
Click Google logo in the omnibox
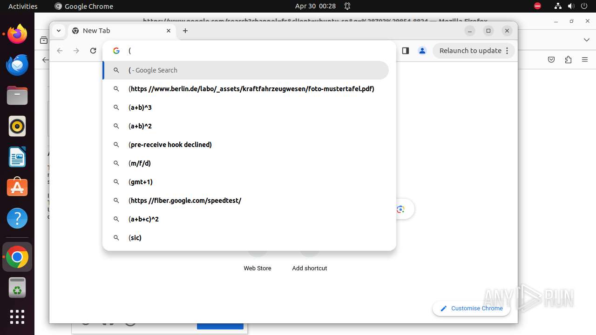pos(116,51)
